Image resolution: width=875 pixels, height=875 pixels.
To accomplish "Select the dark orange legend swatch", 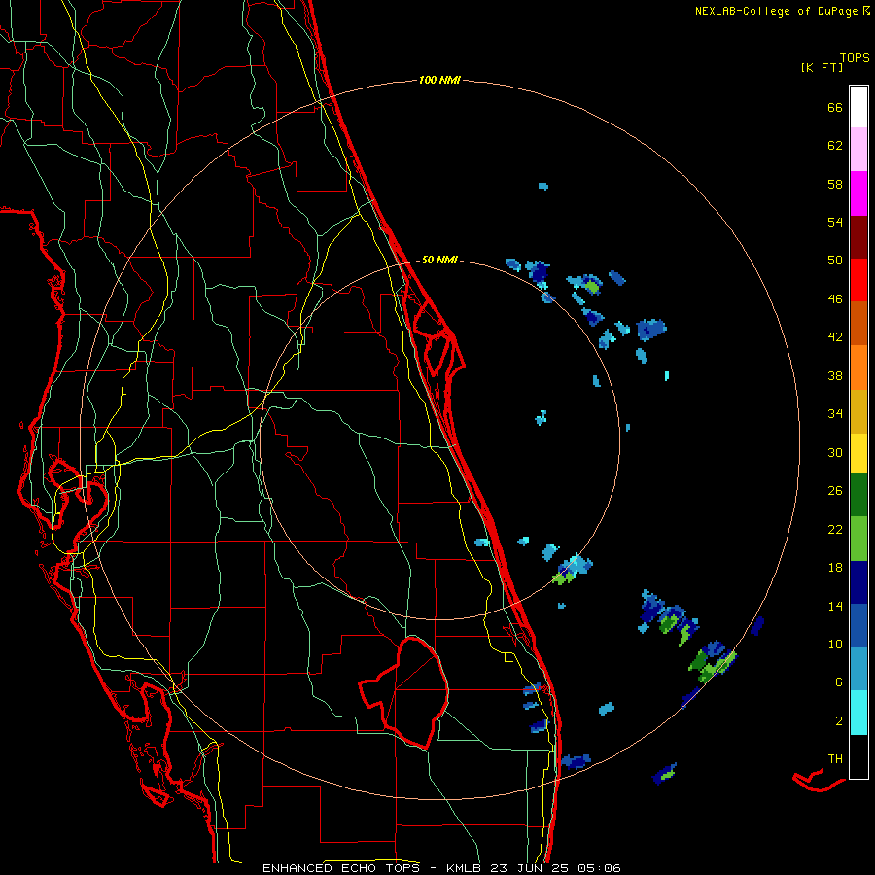I will pyautogui.click(x=858, y=324).
